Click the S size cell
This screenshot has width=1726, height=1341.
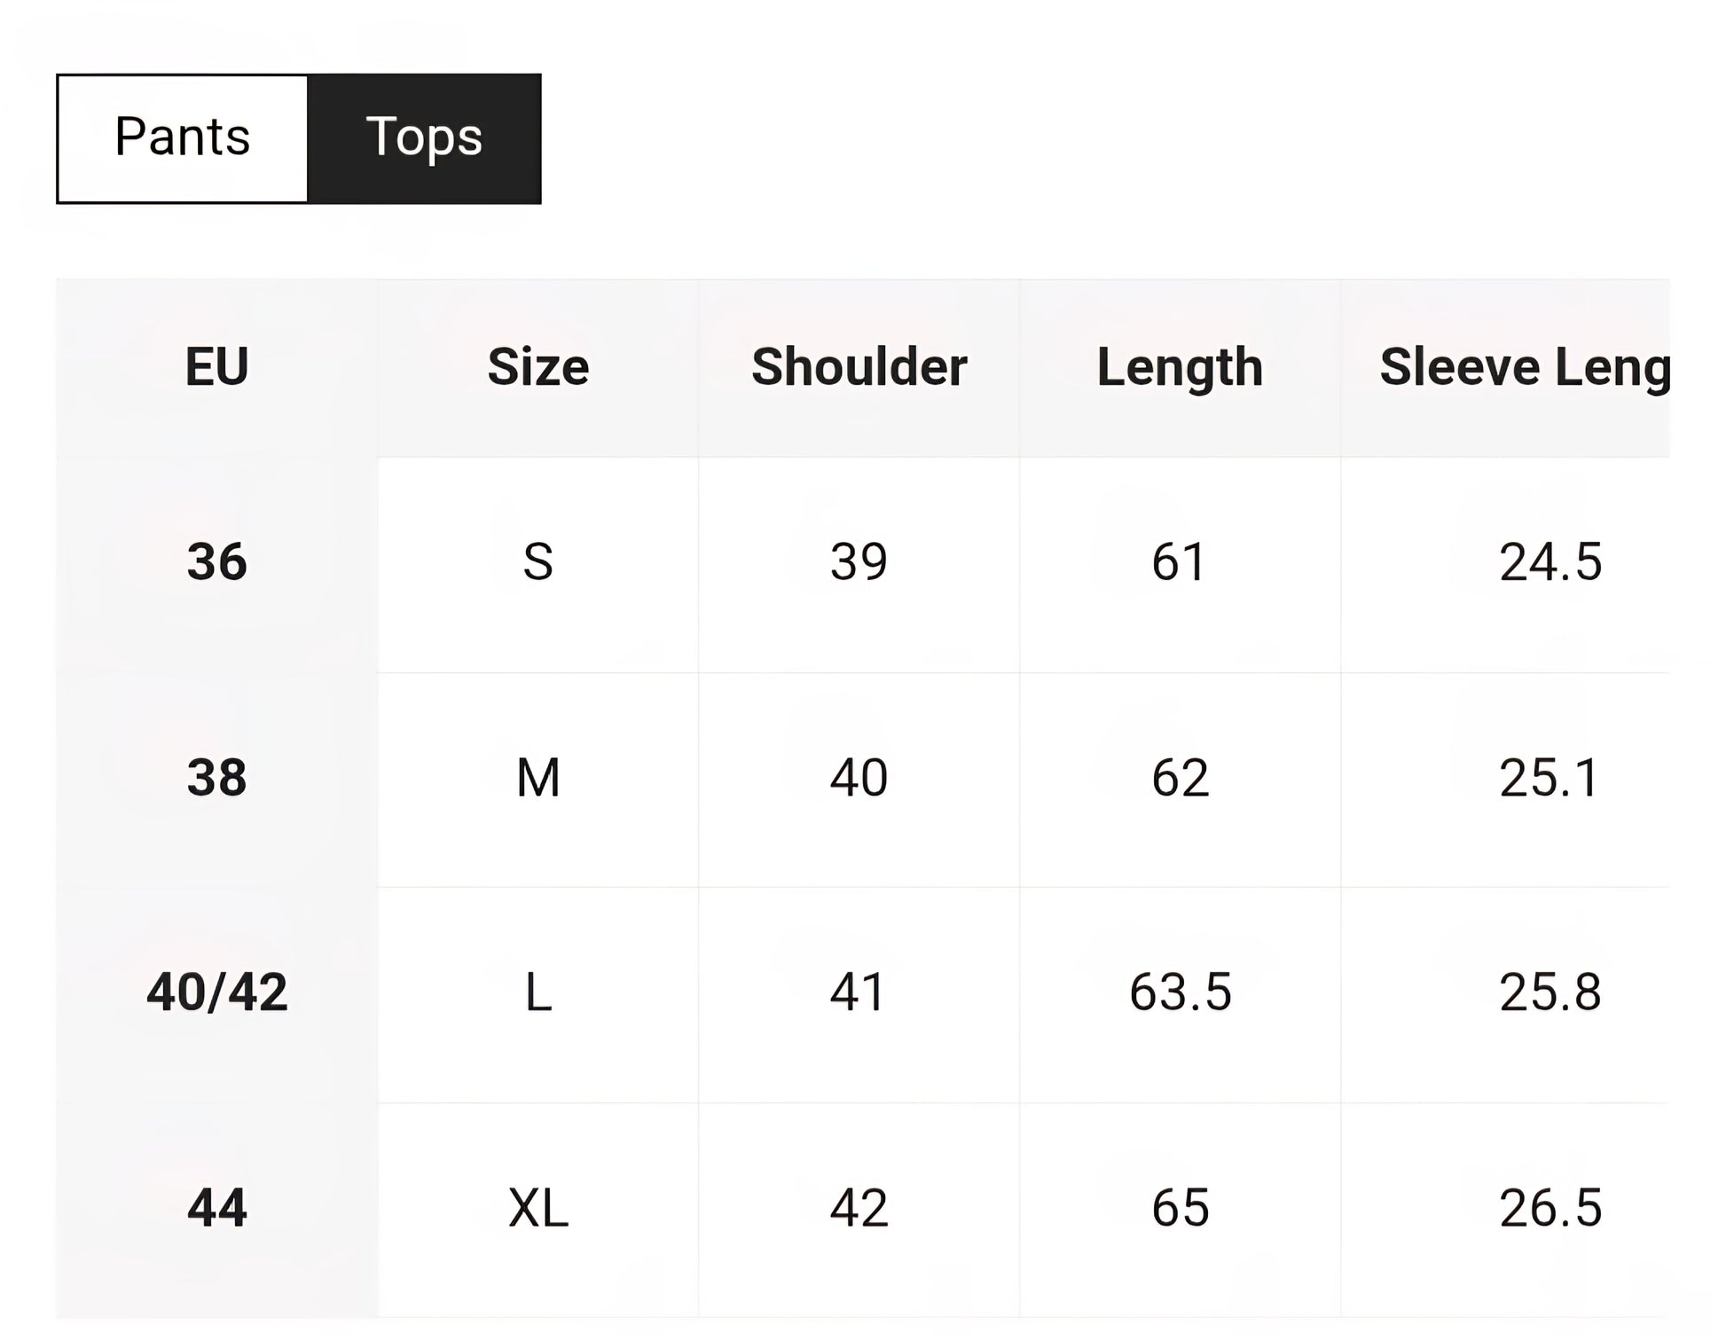[538, 562]
